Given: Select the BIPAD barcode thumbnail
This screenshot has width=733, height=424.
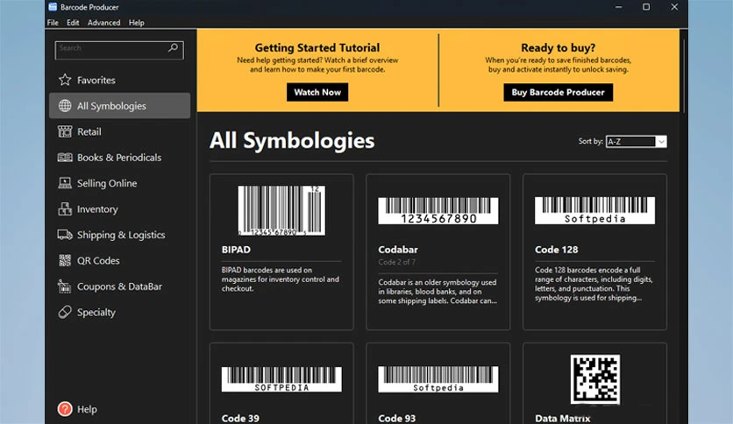Looking at the screenshot, I should point(281,210).
